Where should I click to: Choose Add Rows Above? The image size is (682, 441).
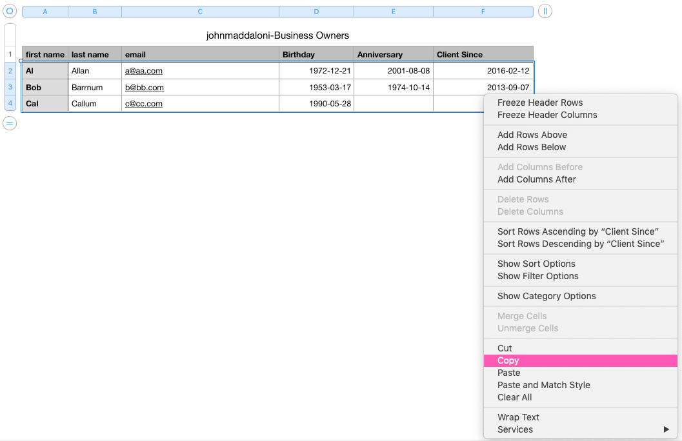tap(581, 135)
